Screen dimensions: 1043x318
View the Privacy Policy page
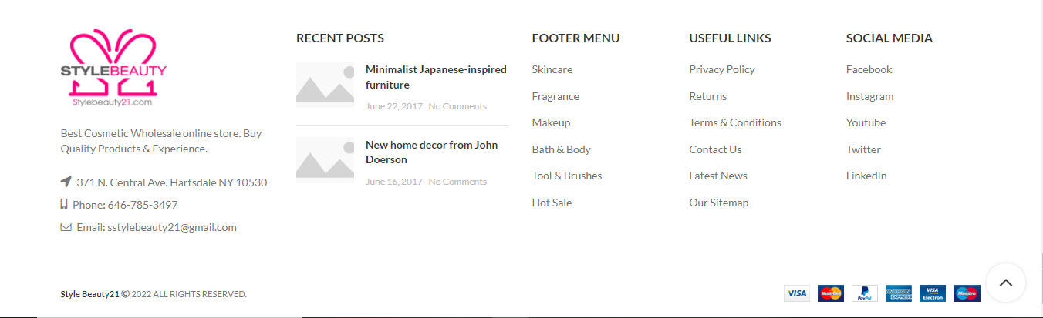(x=722, y=69)
